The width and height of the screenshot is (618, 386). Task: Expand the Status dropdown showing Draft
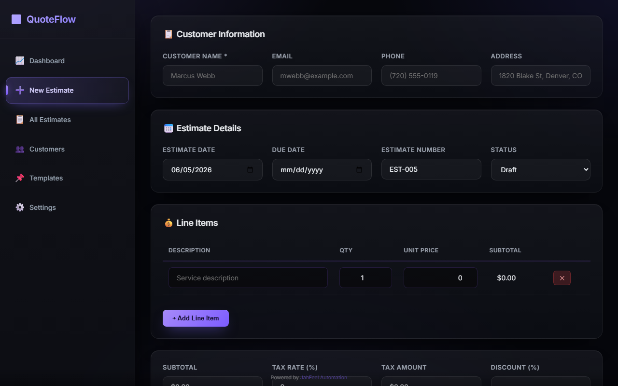(x=541, y=170)
